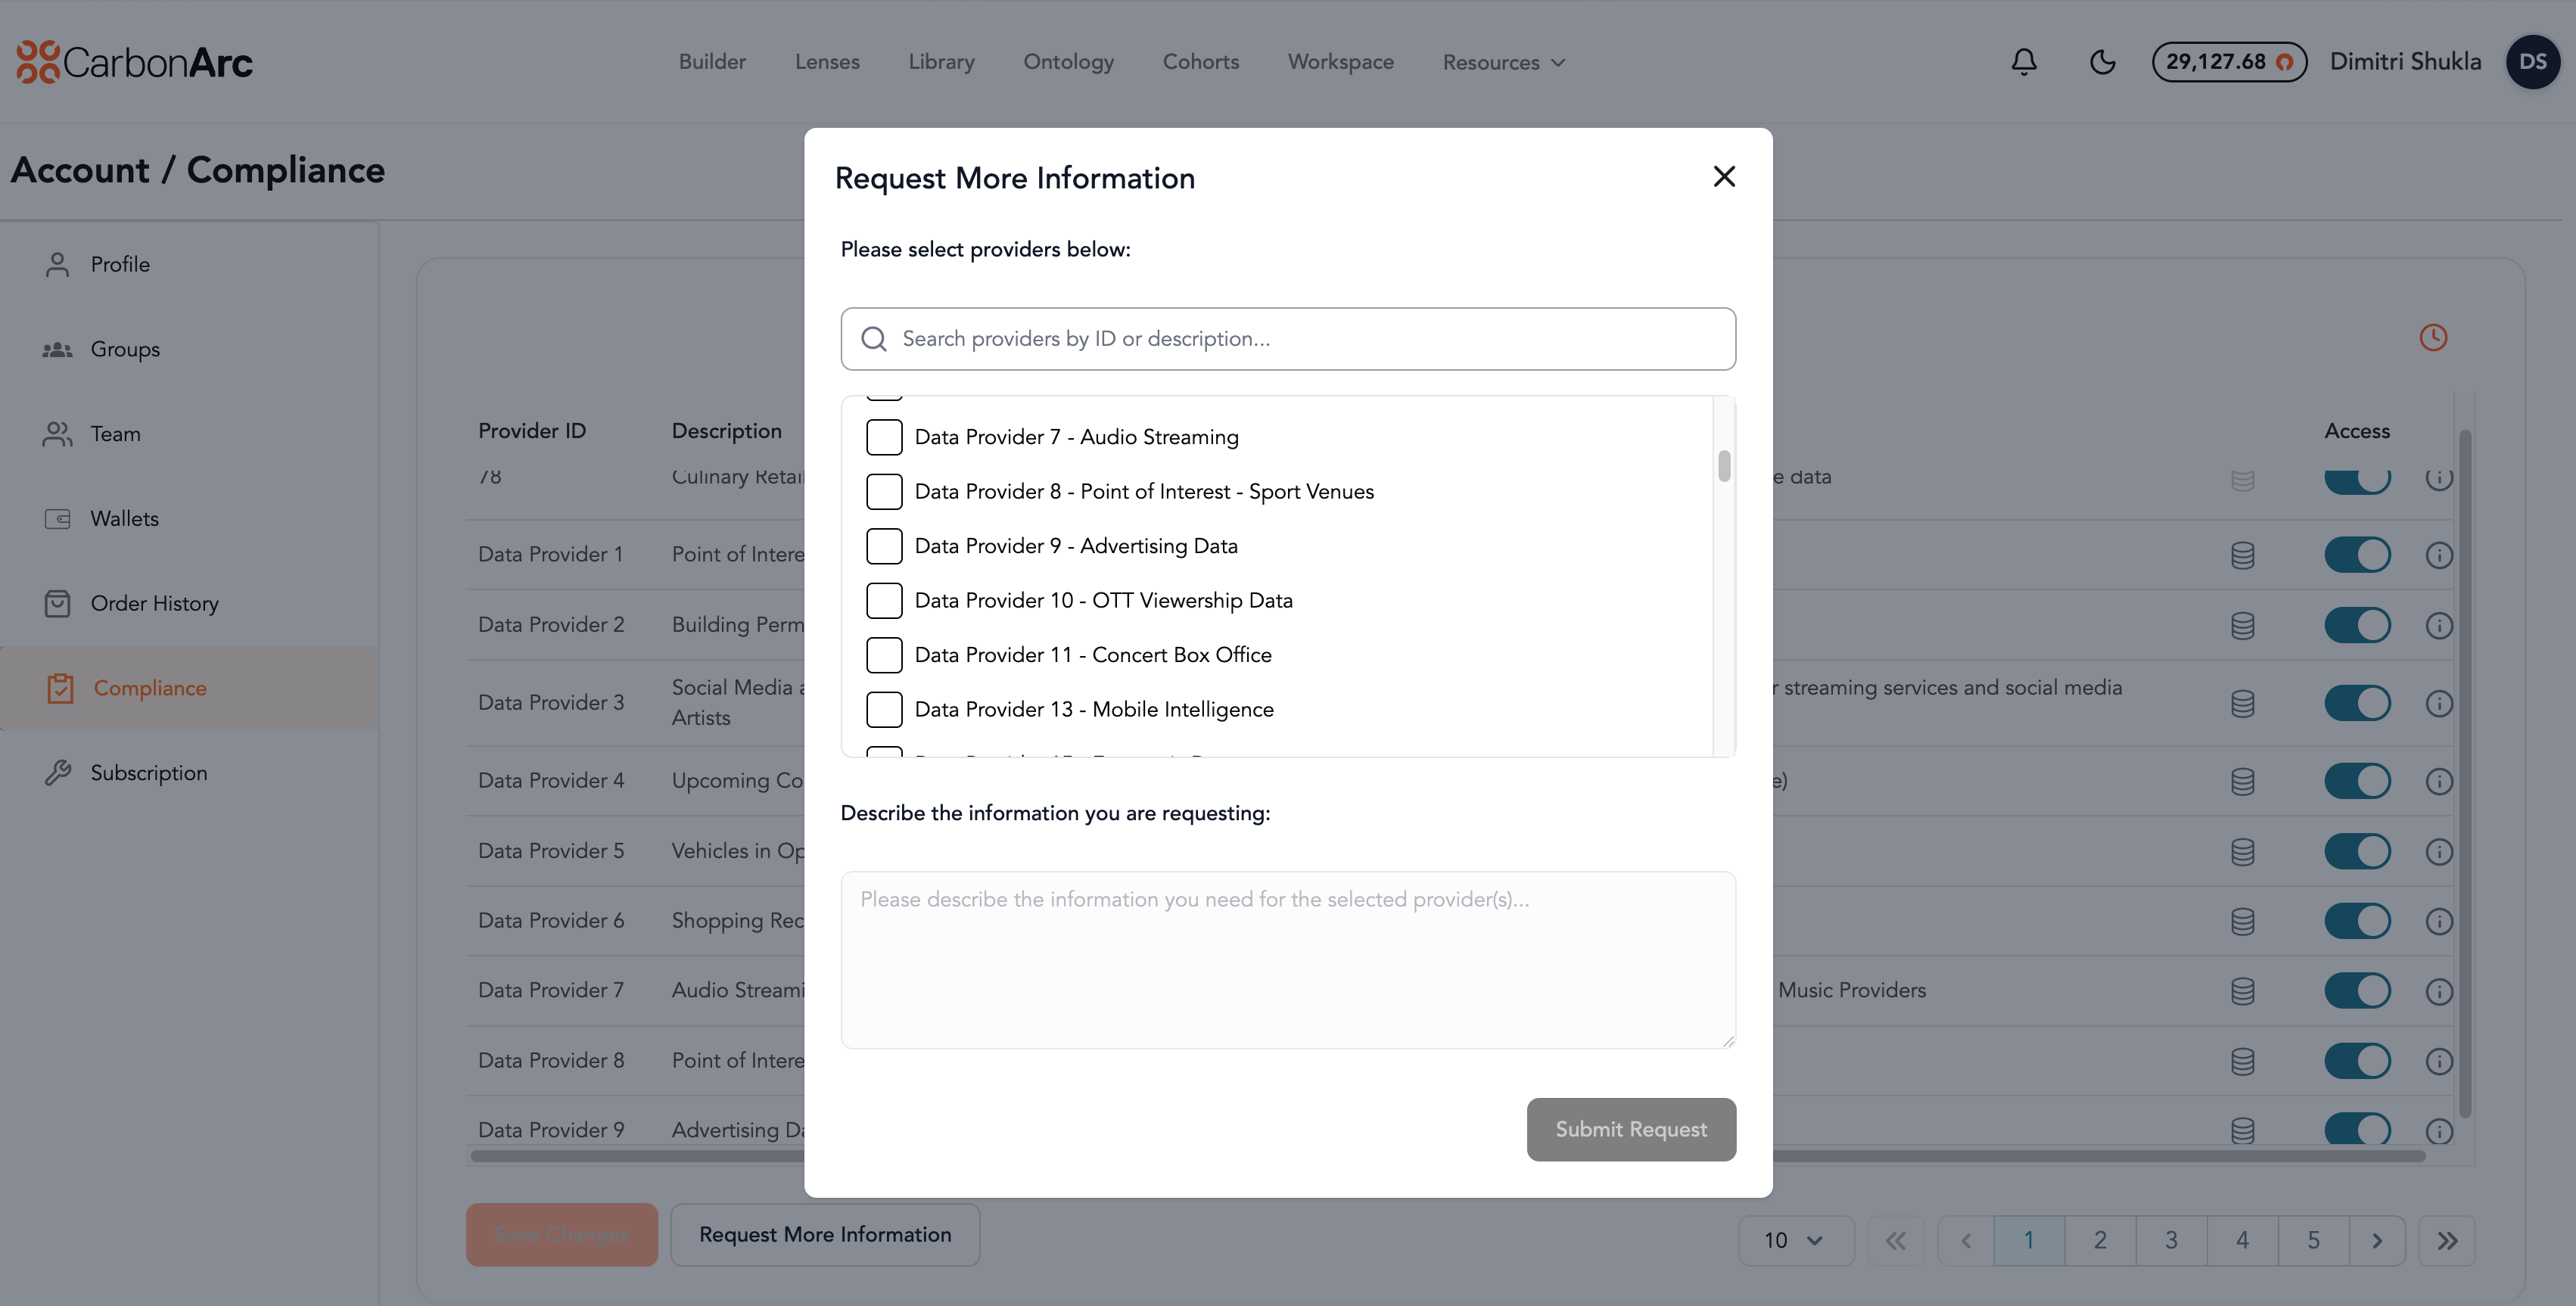Open the Ontology nav item
This screenshot has width=2576, height=1306.
coord(1068,62)
